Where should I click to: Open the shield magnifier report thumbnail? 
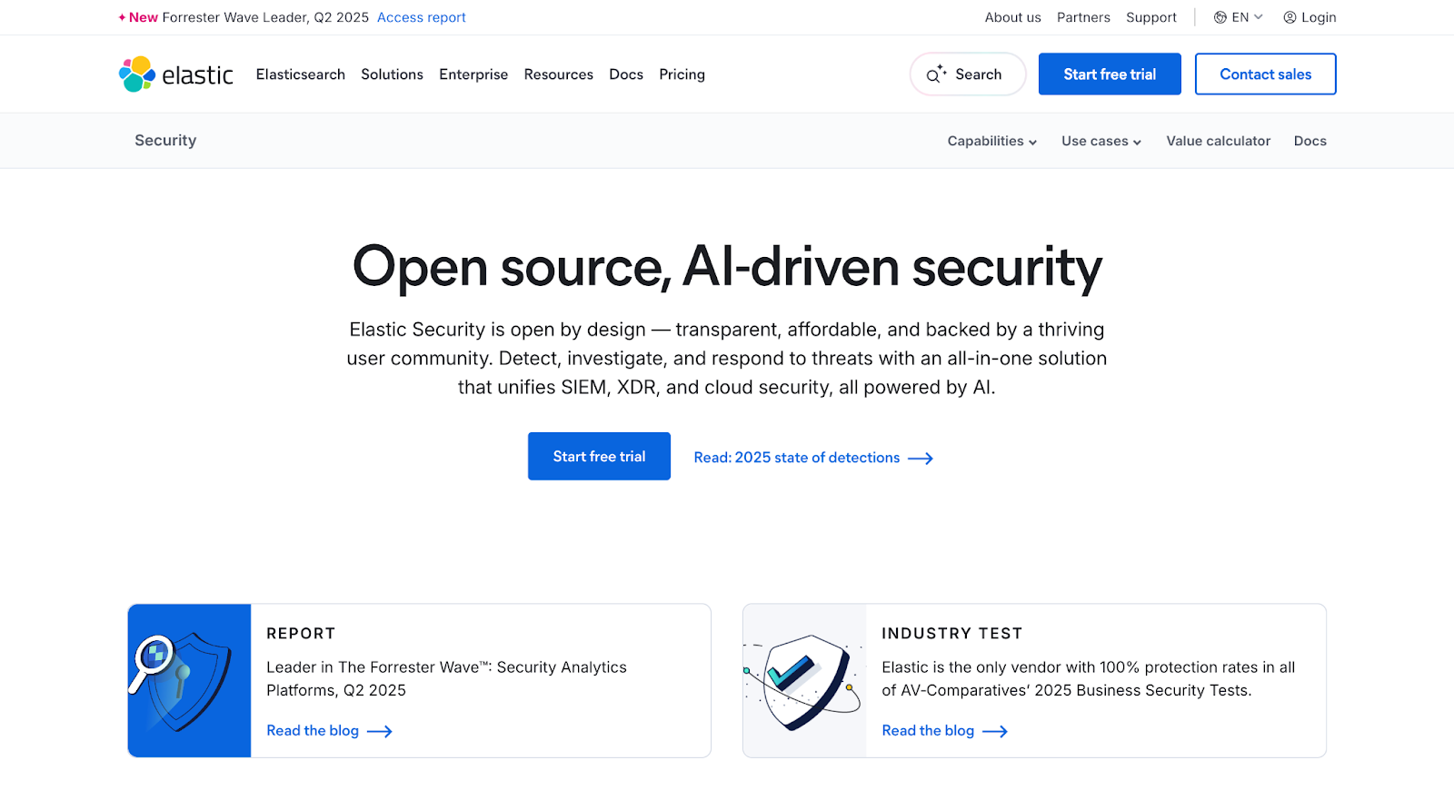[x=189, y=681]
